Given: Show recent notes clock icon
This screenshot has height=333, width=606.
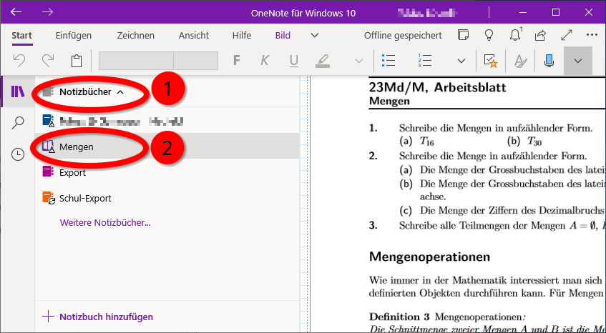Looking at the screenshot, I should click(18, 154).
